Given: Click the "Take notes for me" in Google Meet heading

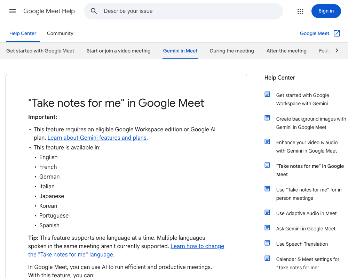Looking at the screenshot, I should click(116, 103).
